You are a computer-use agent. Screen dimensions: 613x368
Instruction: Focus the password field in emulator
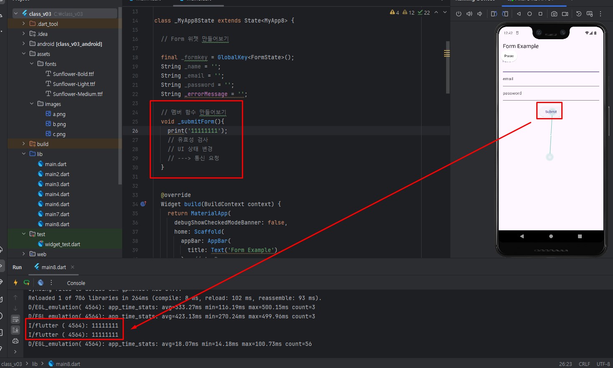[x=550, y=94]
